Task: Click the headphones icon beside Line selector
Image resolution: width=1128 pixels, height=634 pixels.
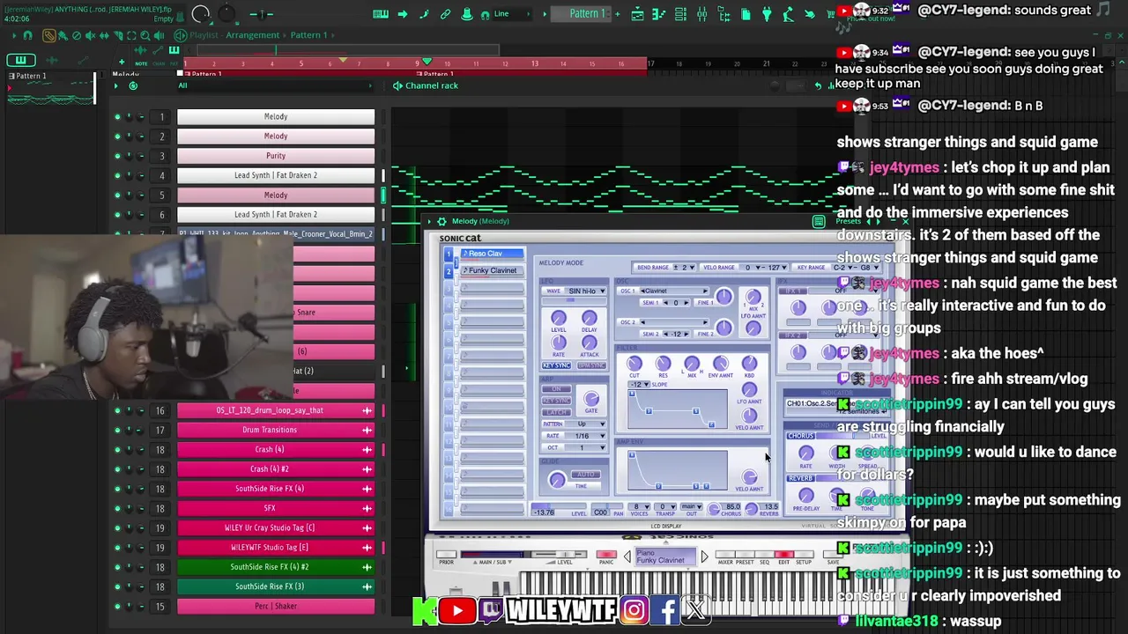Action: [x=485, y=14]
